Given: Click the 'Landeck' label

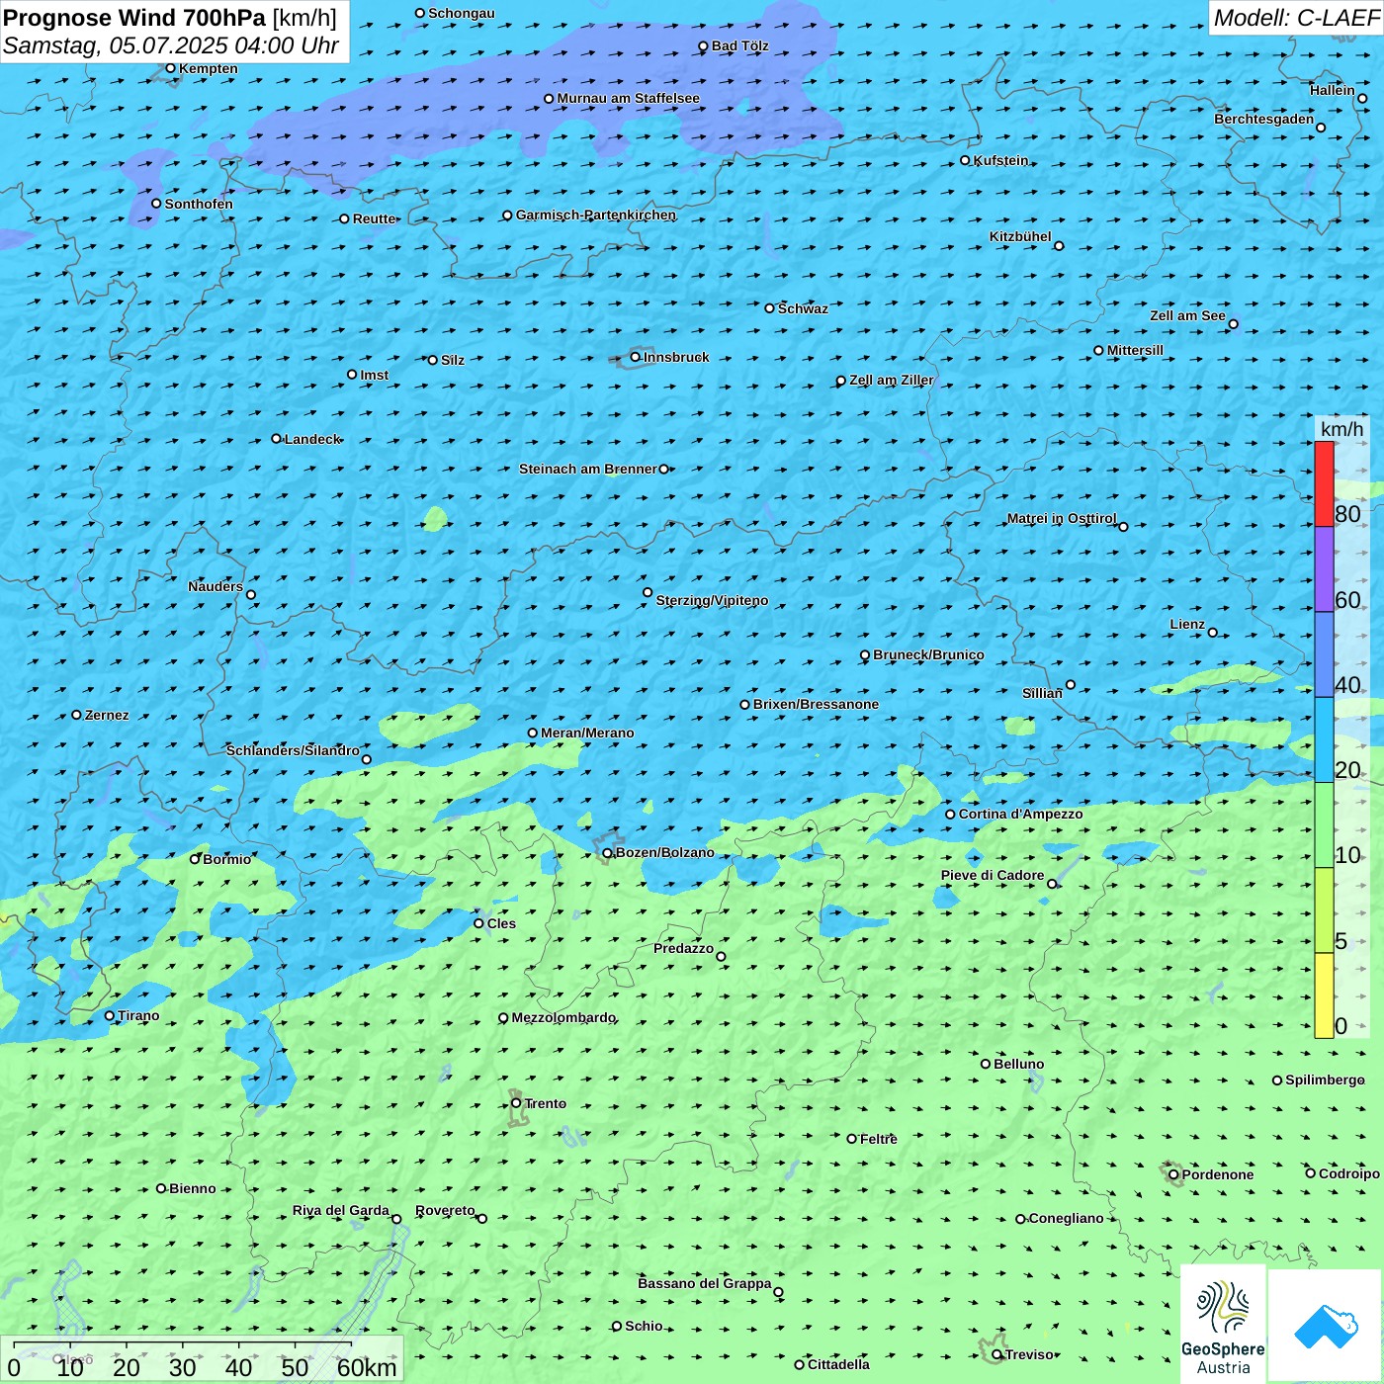Looking at the screenshot, I should tap(312, 439).
